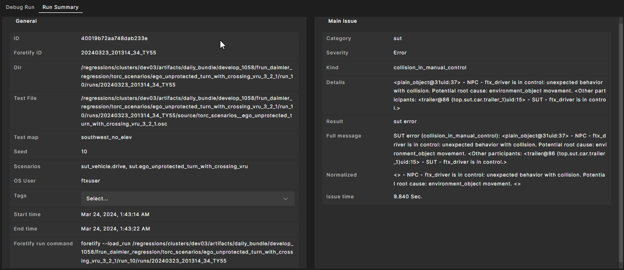Click the Severity value Error
The height and width of the screenshot is (270, 624).
coord(400,52)
